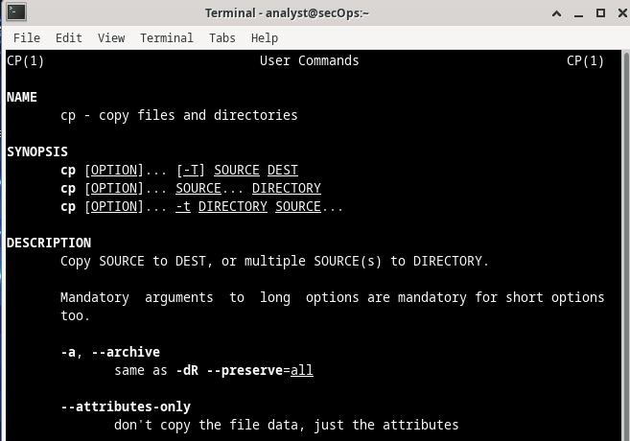The height and width of the screenshot is (441, 630).
Task: Click the 'SYNOPSIS' section heading
Action: pyautogui.click(x=37, y=151)
